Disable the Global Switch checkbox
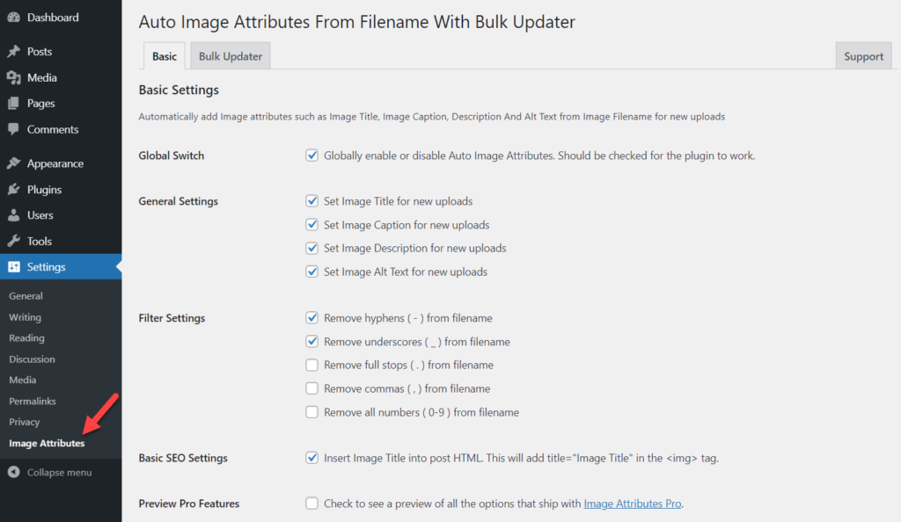The image size is (901, 522). pyautogui.click(x=311, y=156)
